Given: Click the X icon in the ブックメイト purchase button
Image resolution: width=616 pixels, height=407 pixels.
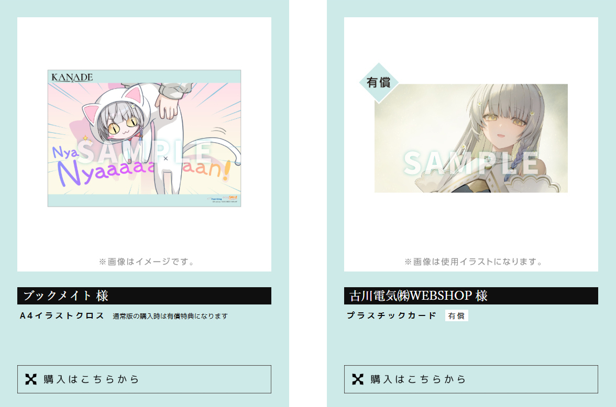Looking at the screenshot, I should point(31,379).
